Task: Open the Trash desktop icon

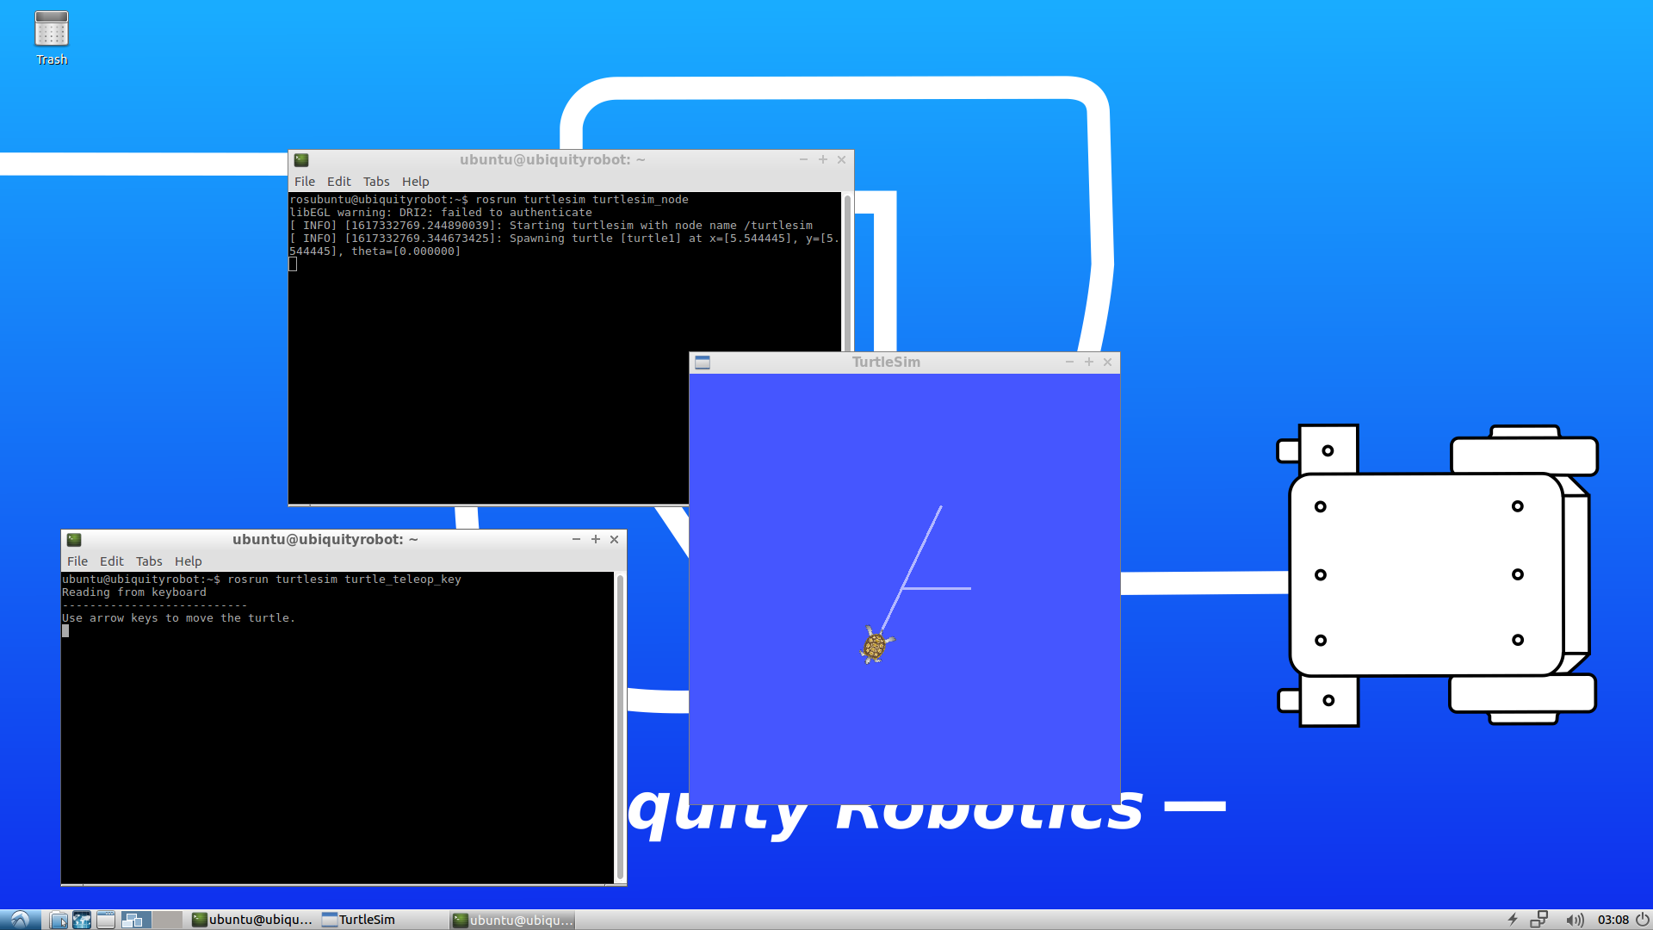Action: (51, 38)
